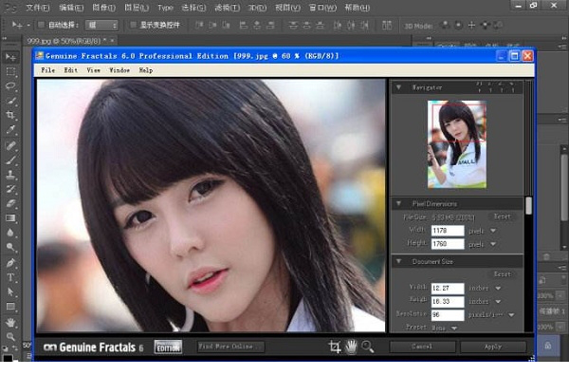This screenshot has width=569, height=376.
Task: Select the Healing Brush tool
Action: coord(10,145)
